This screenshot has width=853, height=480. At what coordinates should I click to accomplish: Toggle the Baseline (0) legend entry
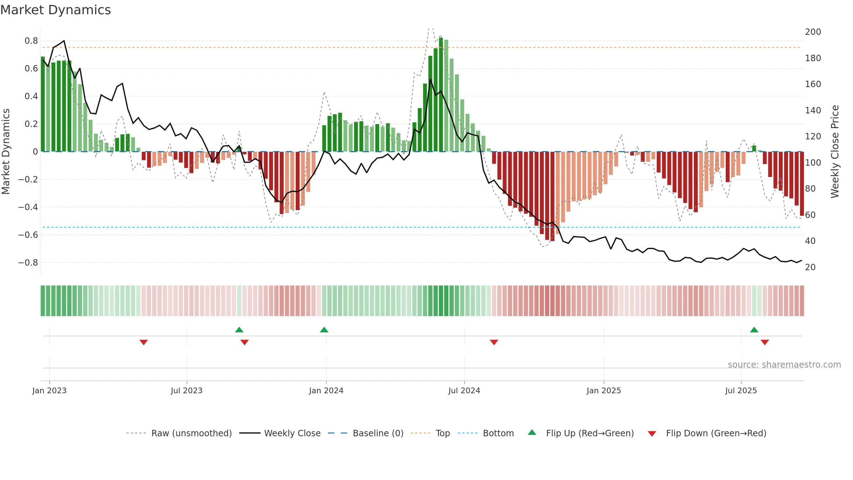coord(366,433)
